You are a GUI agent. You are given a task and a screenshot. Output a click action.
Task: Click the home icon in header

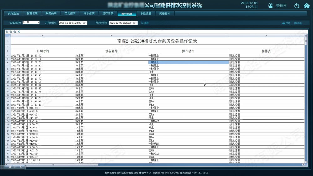coord(306,6)
